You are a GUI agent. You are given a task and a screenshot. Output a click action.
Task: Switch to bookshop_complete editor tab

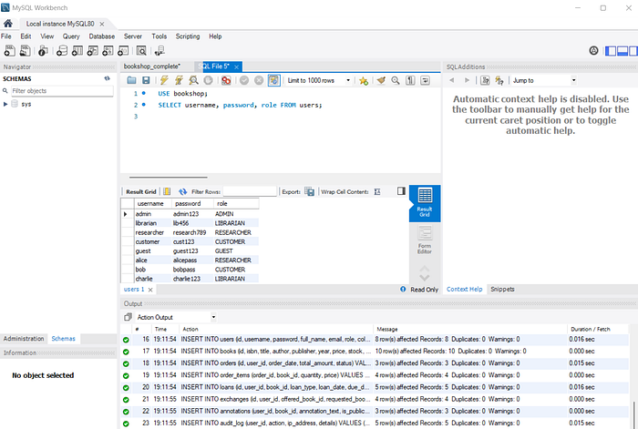point(152,66)
